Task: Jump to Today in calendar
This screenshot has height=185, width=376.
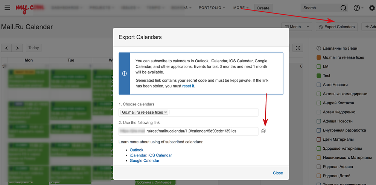Action: [x=33, y=48]
